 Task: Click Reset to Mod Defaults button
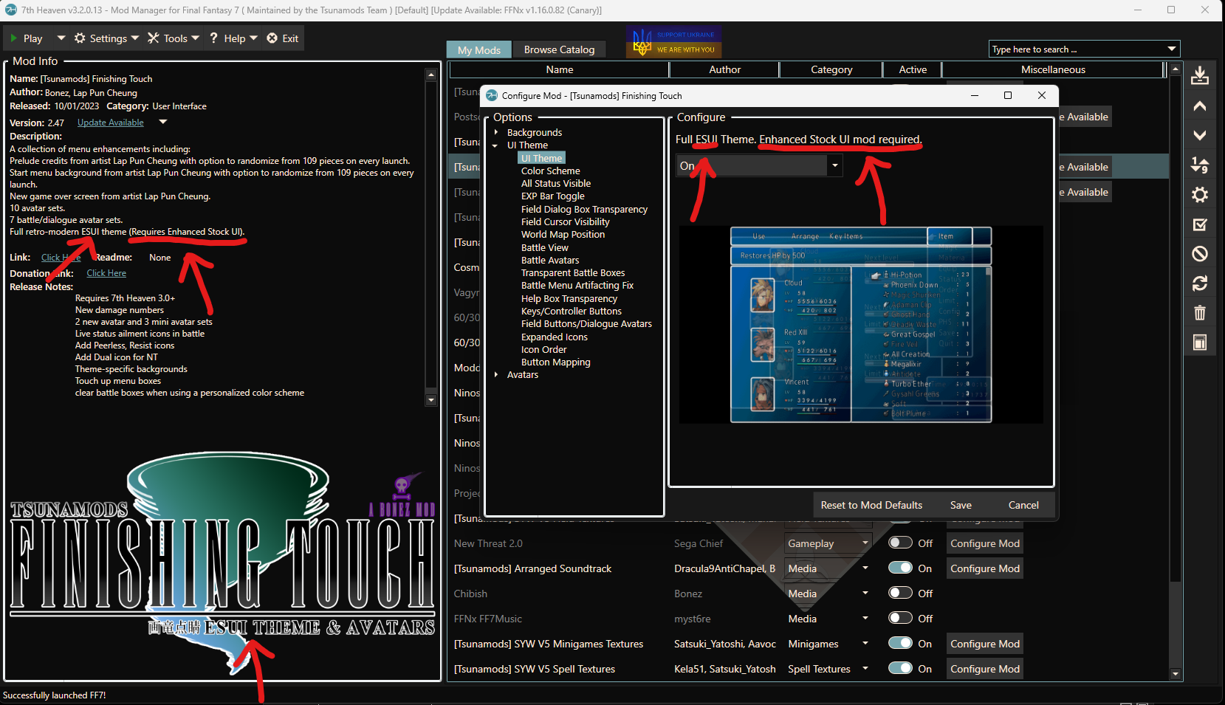pos(871,505)
